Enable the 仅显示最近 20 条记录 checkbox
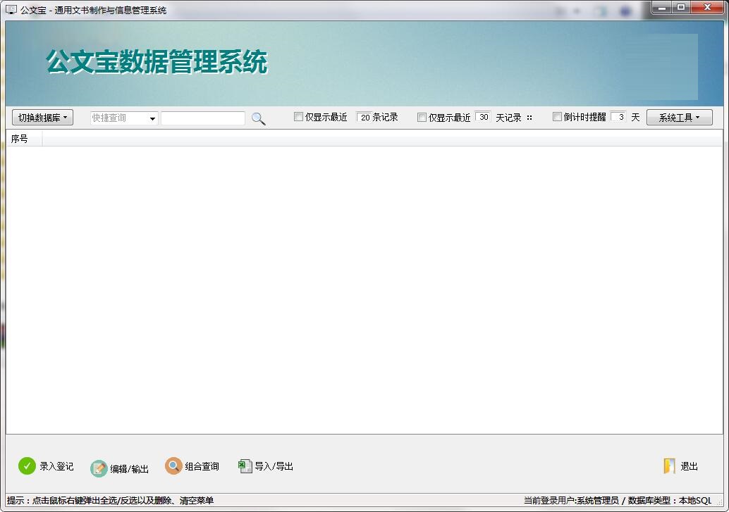This screenshot has height=512, width=729. click(299, 117)
